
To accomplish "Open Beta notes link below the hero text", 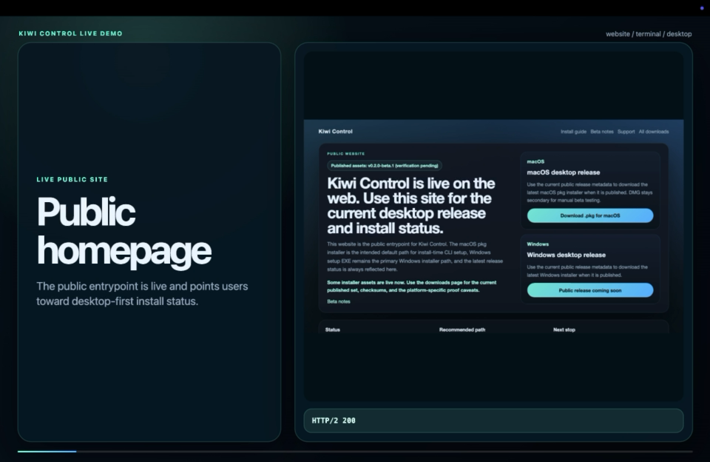I will pos(338,301).
